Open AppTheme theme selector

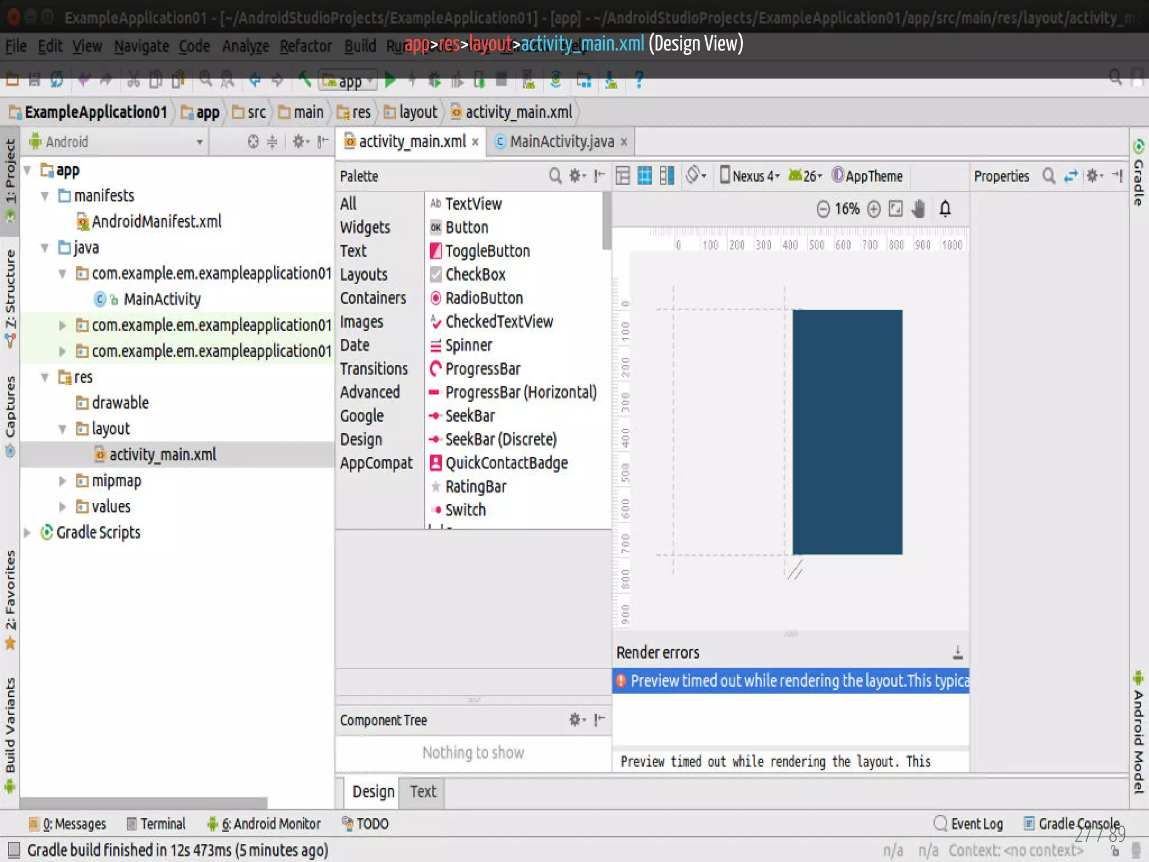pos(867,176)
